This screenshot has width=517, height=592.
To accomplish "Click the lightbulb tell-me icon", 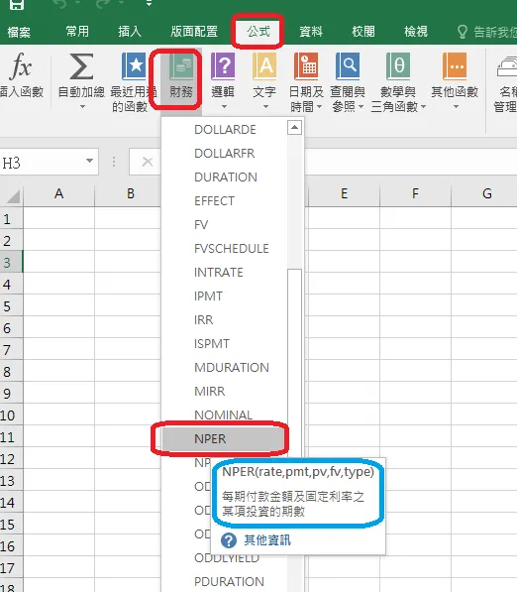I will tap(462, 32).
